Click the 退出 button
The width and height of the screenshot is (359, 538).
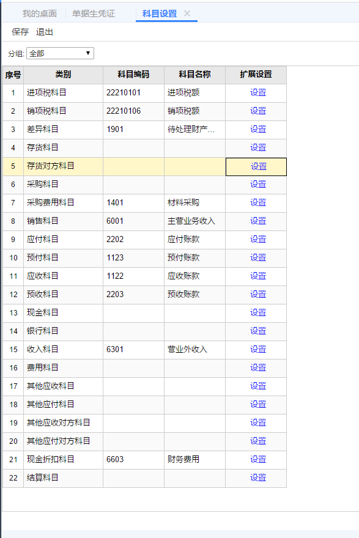click(44, 32)
